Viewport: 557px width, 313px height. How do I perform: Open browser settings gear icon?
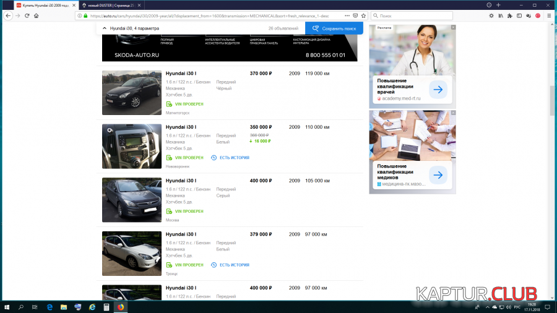pyautogui.click(x=491, y=15)
